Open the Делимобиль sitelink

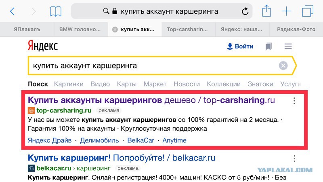click(99, 140)
